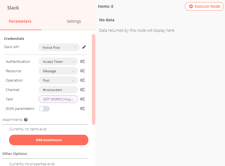
Task: Open the Slack API credentials dropdown
Action: 59,48
